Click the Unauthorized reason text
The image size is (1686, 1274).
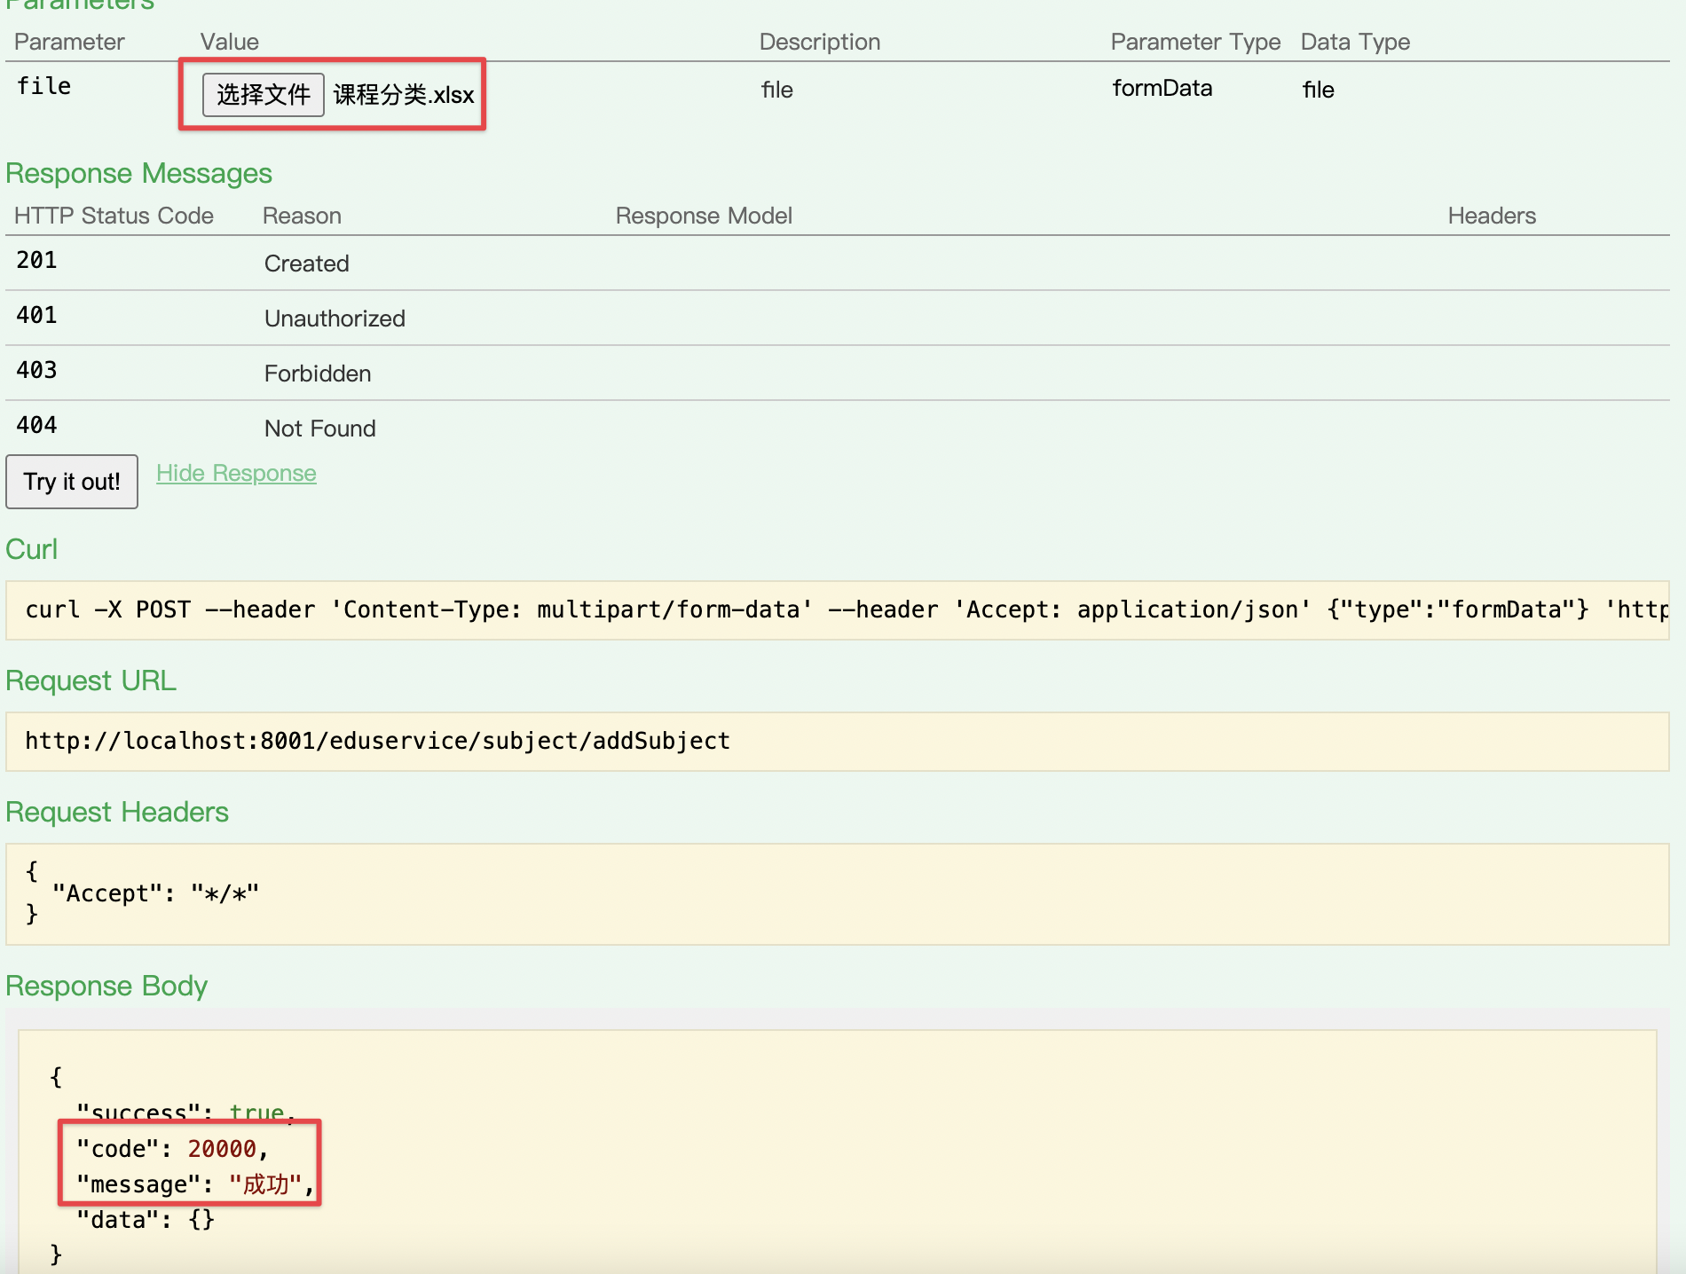coord(335,318)
